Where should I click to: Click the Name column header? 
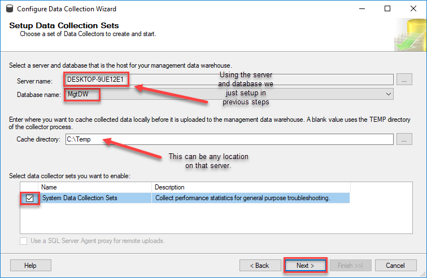(x=95, y=187)
